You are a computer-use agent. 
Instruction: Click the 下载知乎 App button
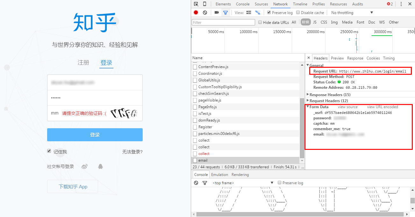73,186
